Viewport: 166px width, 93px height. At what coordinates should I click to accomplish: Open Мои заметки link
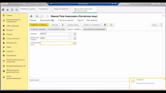[92, 20]
